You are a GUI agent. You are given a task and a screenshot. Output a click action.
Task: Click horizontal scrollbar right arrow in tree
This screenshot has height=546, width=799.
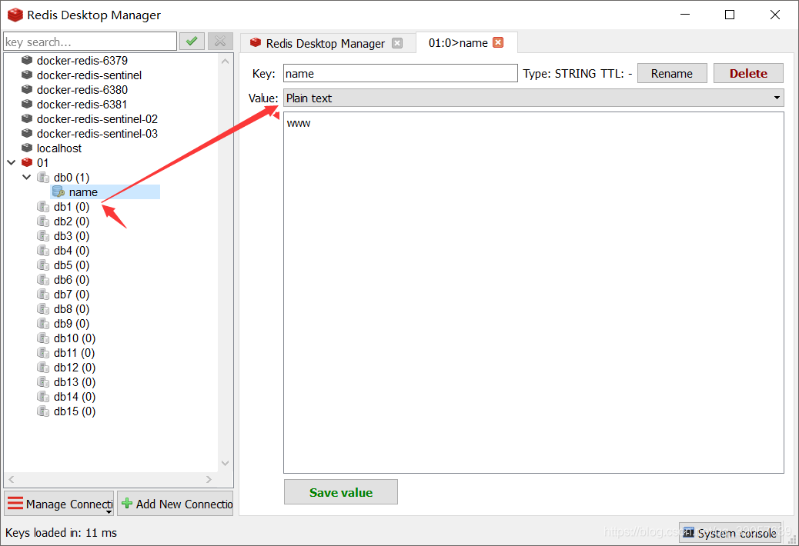pyautogui.click(x=209, y=479)
